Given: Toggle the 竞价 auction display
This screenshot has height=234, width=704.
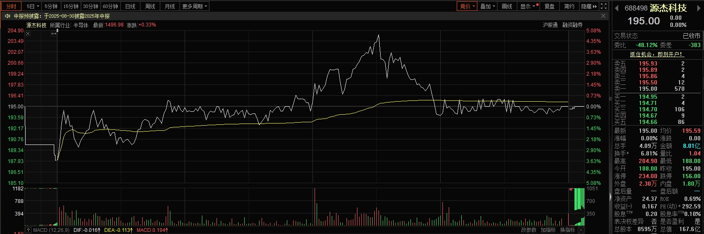Looking at the screenshot, I should coord(467,6).
